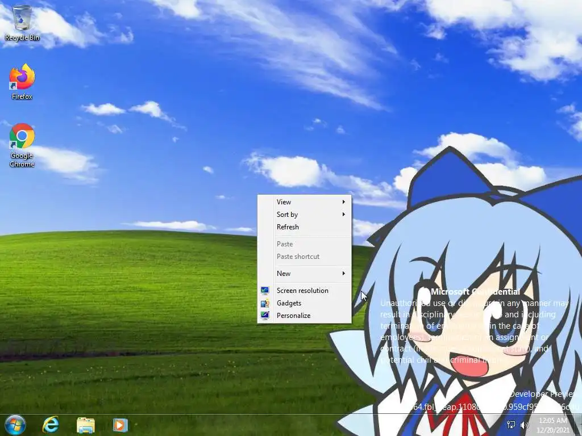Click the greyed-out Paste shortcut entry

coord(305,257)
